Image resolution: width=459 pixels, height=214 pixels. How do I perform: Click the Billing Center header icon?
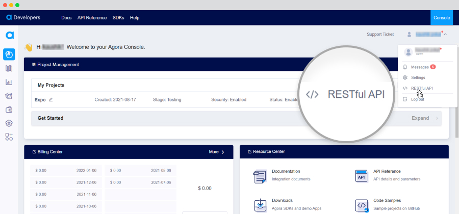point(34,152)
